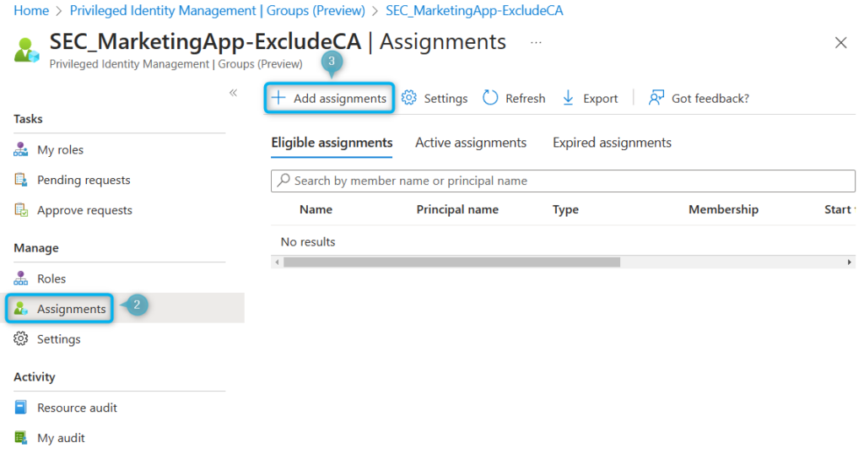Click the Add assignments plus icon
This screenshot has height=470, width=864.
pyautogui.click(x=278, y=98)
